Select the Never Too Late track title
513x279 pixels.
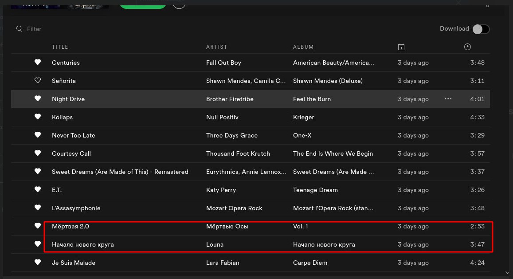coord(73,135)
